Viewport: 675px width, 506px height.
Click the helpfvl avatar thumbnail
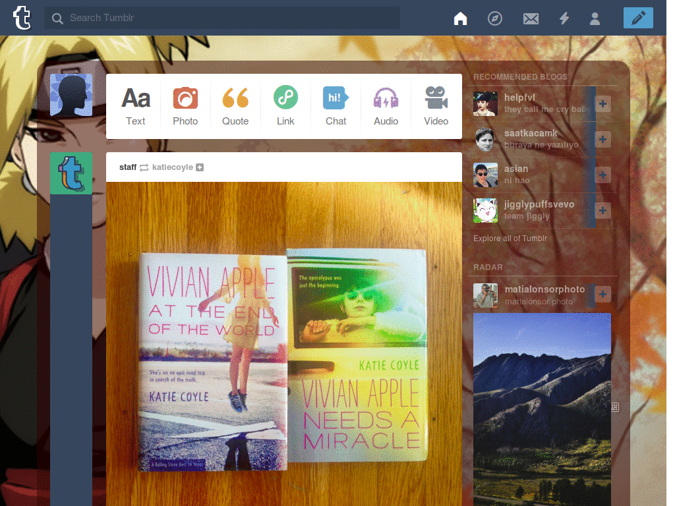tap(485, 103)
